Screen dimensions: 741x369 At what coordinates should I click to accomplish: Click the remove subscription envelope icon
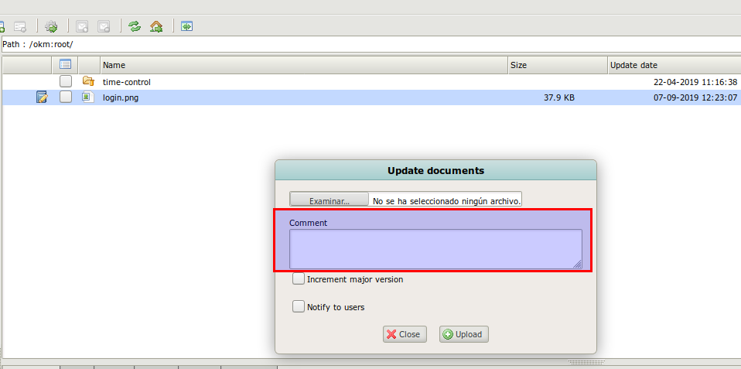pos(104,26)
